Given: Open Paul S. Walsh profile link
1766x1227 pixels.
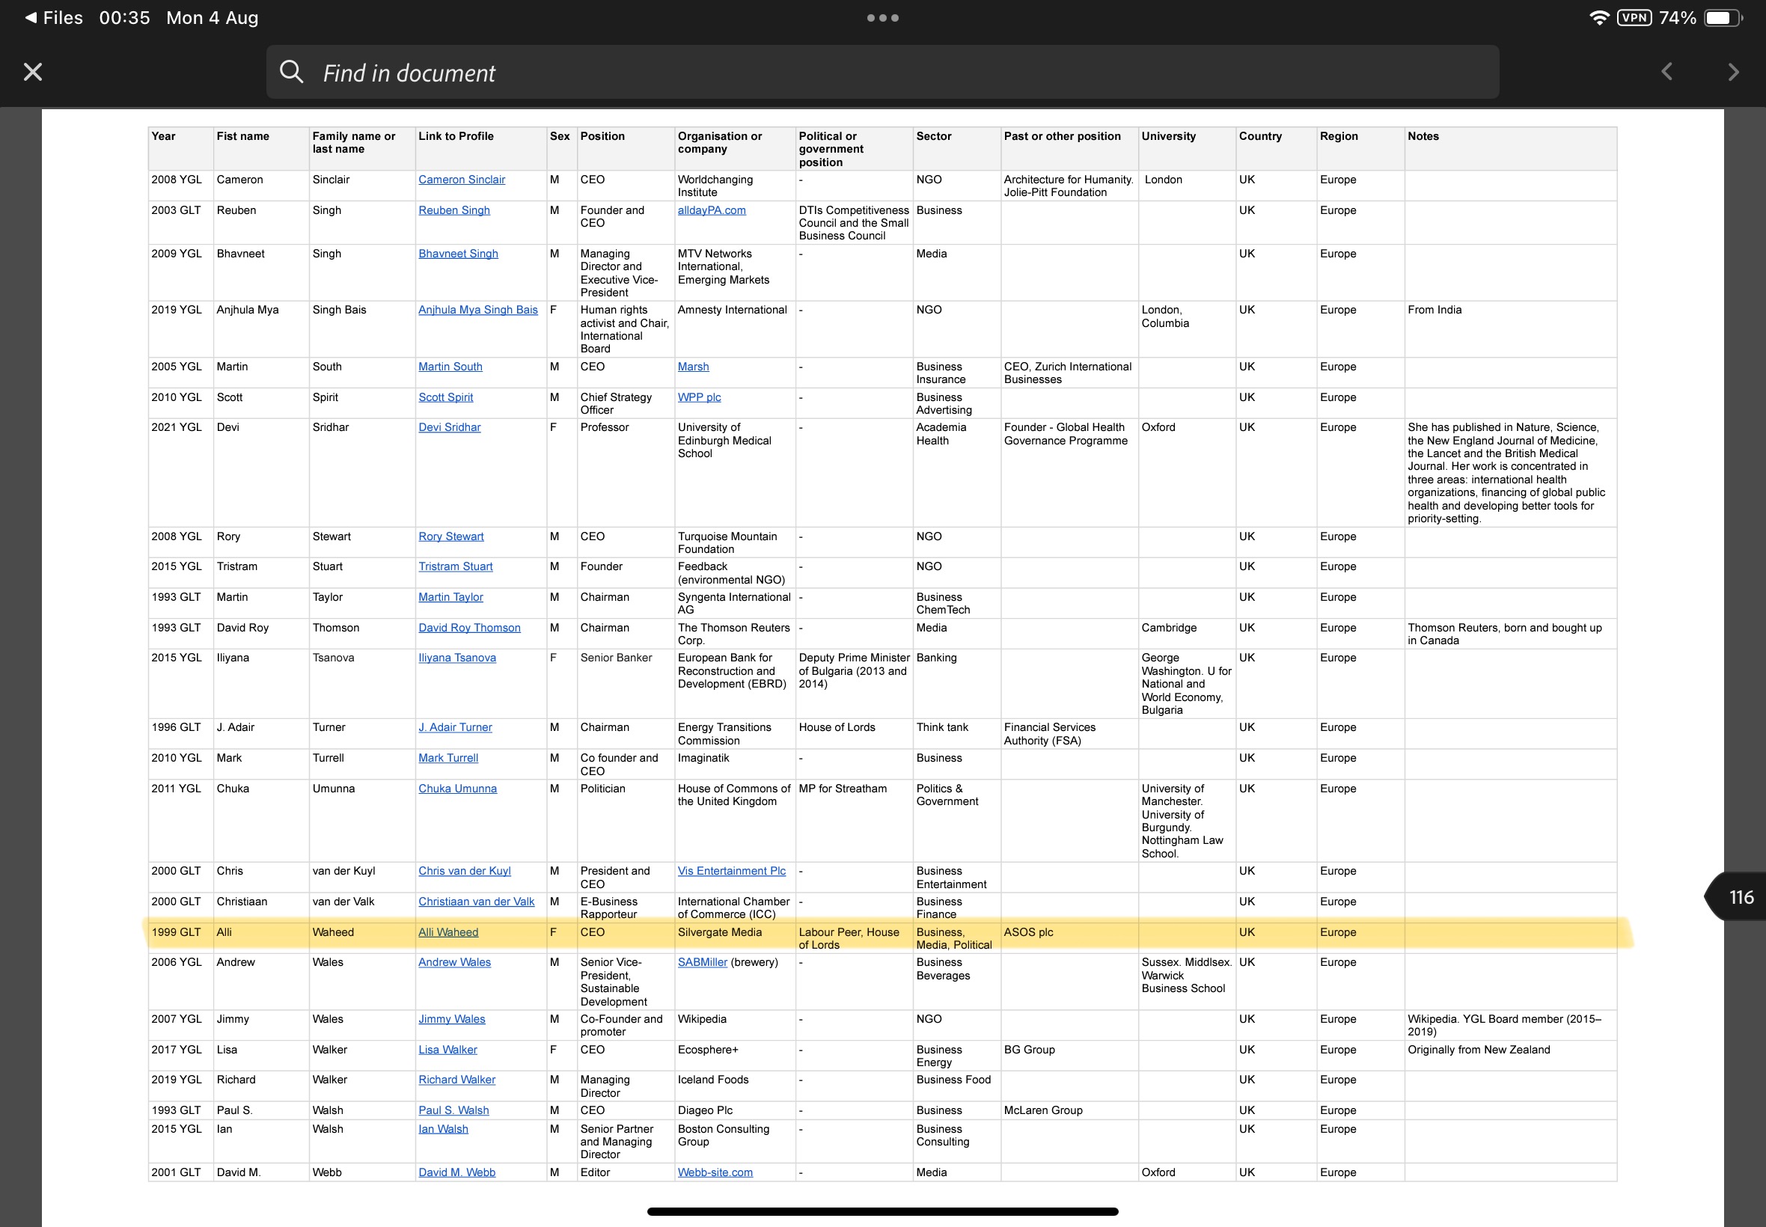Looking at the screenshot, I should pyautogui.click(x=453, y=1111).
